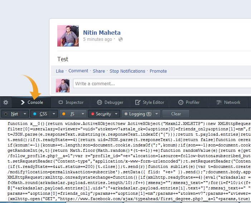Click the console line starting with /modify?location=permalink

pyautogui.click(x=129, y=172)
